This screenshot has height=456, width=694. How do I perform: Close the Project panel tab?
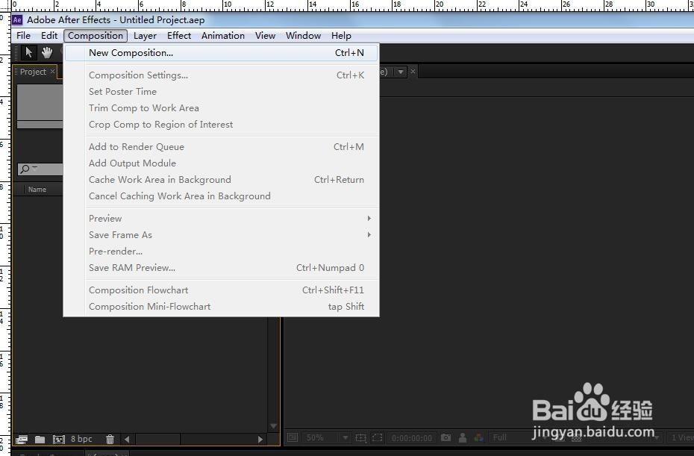pyautogui.click(x=53, y=72)
